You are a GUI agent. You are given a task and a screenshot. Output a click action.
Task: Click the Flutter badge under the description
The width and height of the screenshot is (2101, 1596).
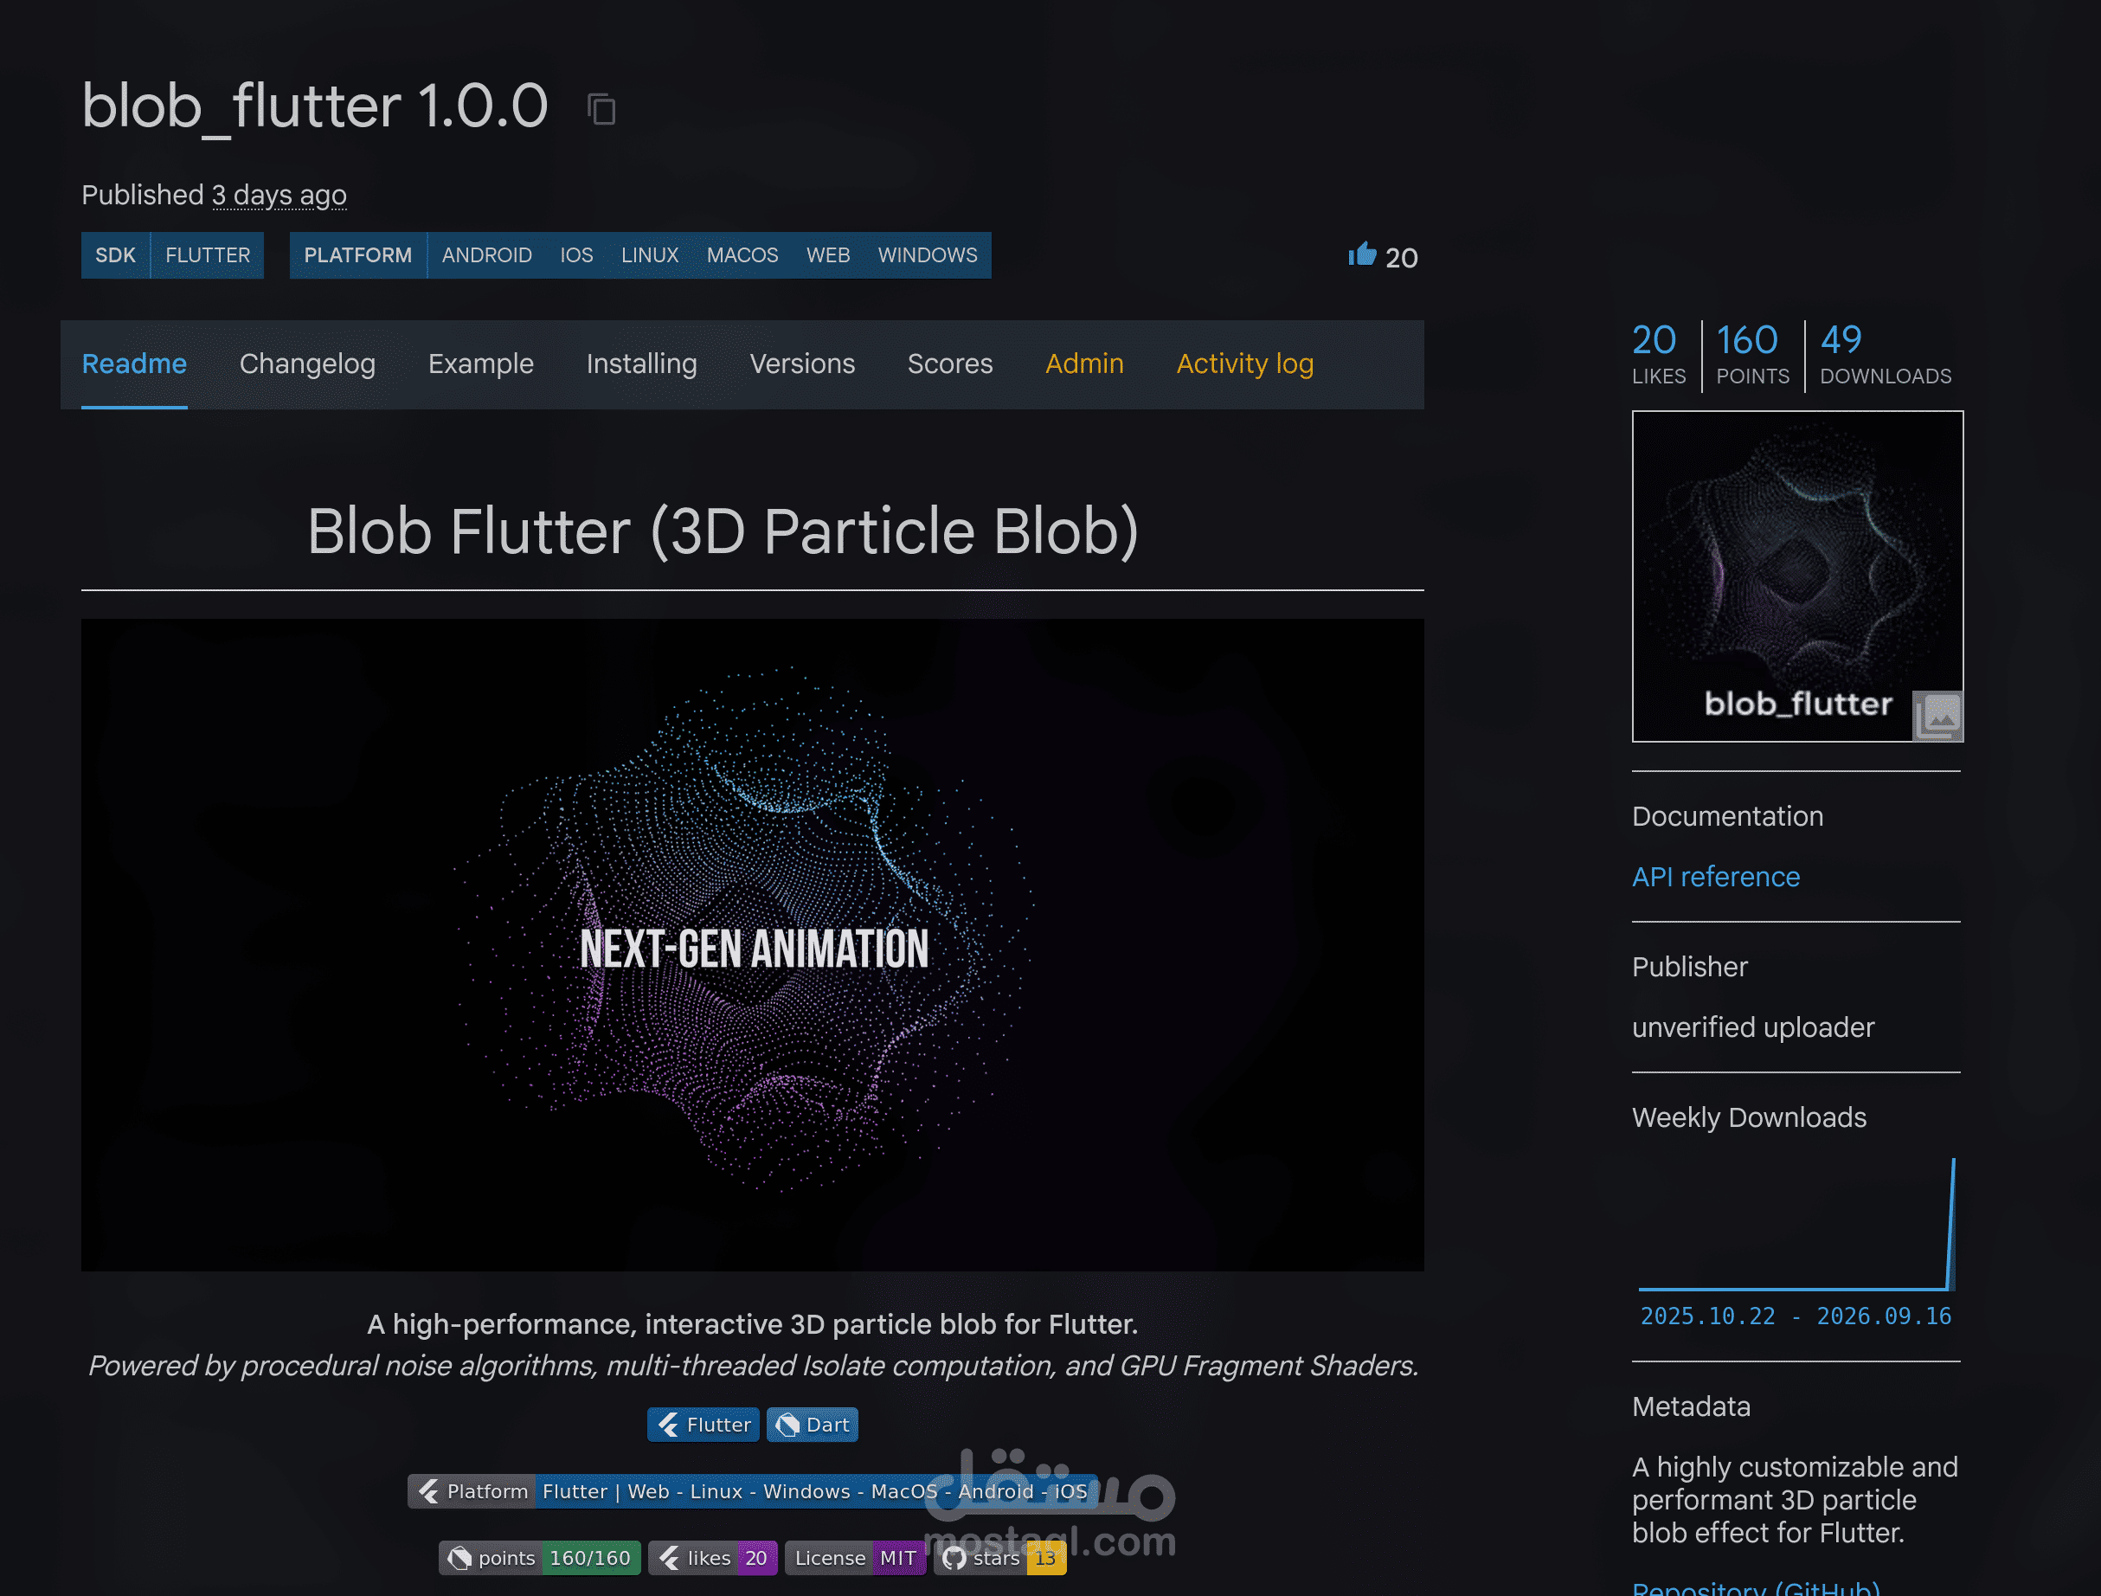click(703, 1425)
